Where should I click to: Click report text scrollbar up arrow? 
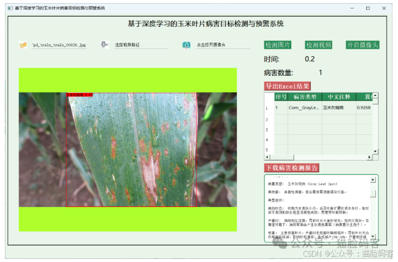373,180
